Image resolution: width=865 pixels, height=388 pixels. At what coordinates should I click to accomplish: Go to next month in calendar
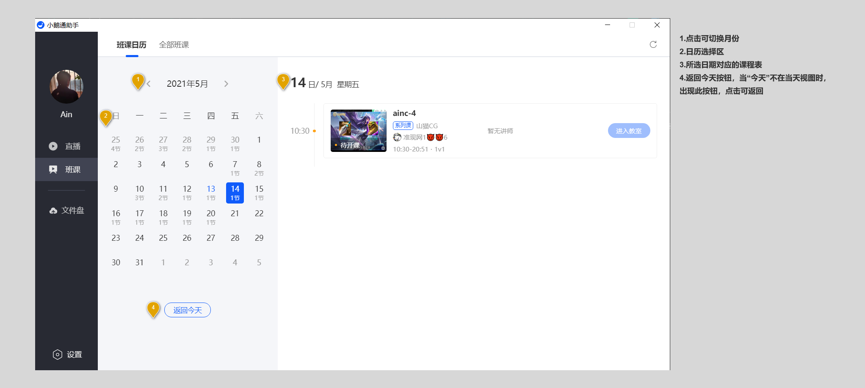[226, 84]
